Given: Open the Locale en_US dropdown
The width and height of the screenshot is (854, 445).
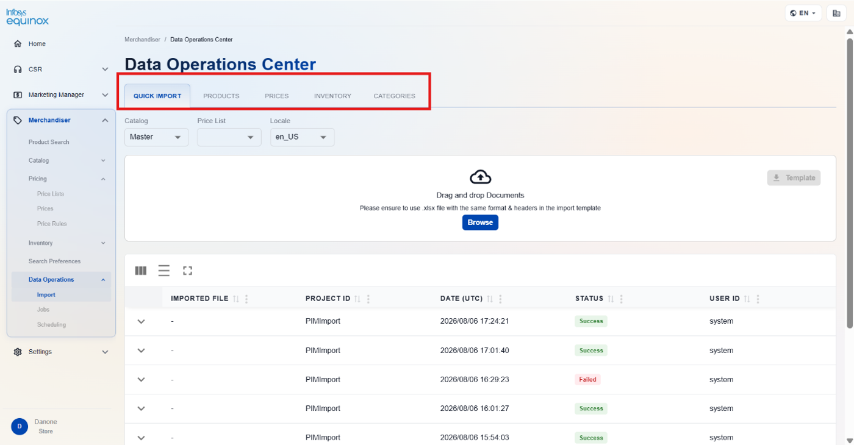Looking at the screenshot, I should point(303,137).
